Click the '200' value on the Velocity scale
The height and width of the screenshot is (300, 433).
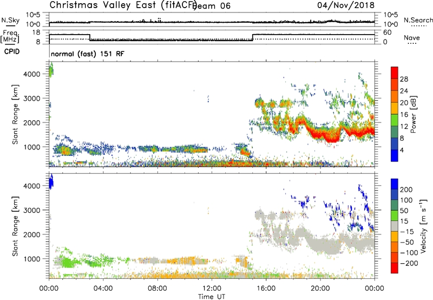tap(406, 190)
